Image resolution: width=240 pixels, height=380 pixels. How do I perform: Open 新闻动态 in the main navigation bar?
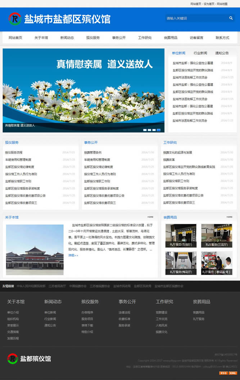[67, 37]
